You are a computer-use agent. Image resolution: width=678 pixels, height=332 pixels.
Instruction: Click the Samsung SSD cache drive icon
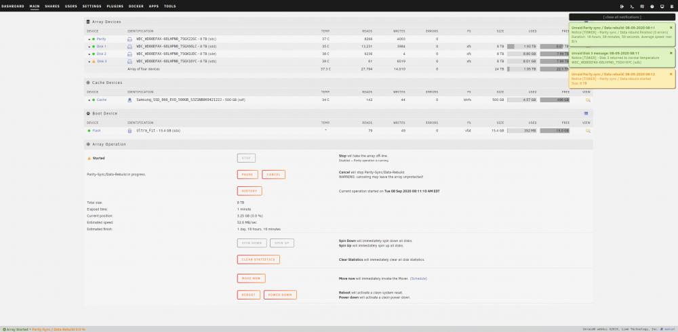(129, 100)
